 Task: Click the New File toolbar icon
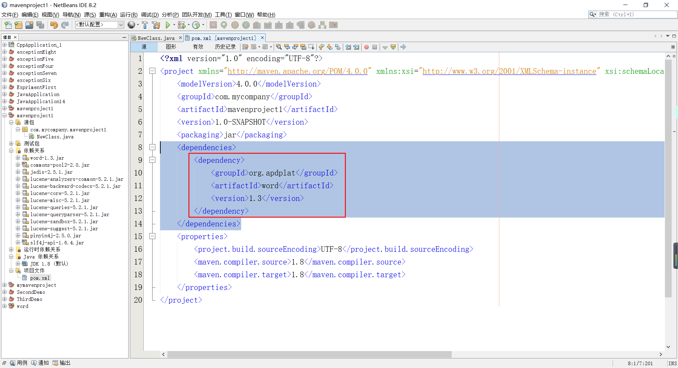pyautogui.click(x=8, y=25)
